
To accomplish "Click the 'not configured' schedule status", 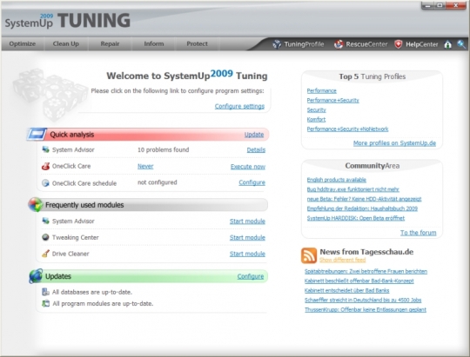I will point(157,182).
